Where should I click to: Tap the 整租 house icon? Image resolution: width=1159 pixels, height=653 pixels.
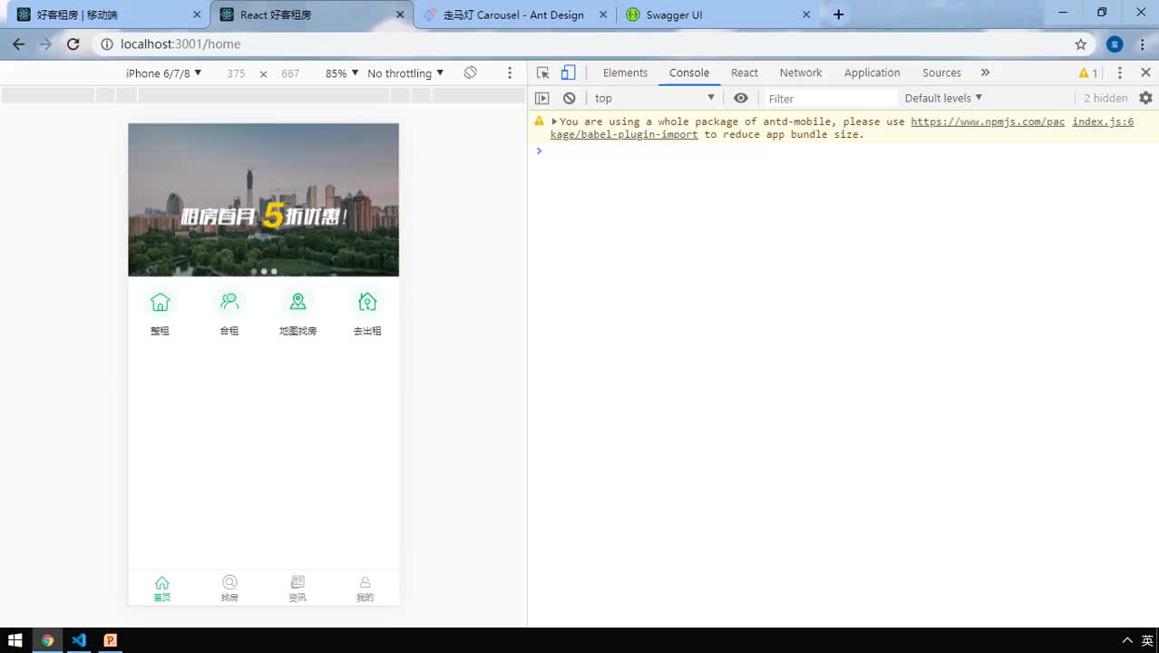click(x=161, y=302)
